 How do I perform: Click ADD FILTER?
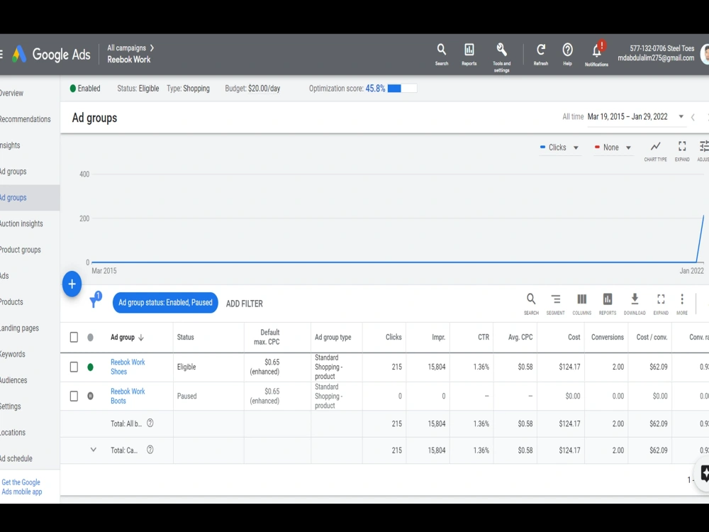(x=244, y=304)
